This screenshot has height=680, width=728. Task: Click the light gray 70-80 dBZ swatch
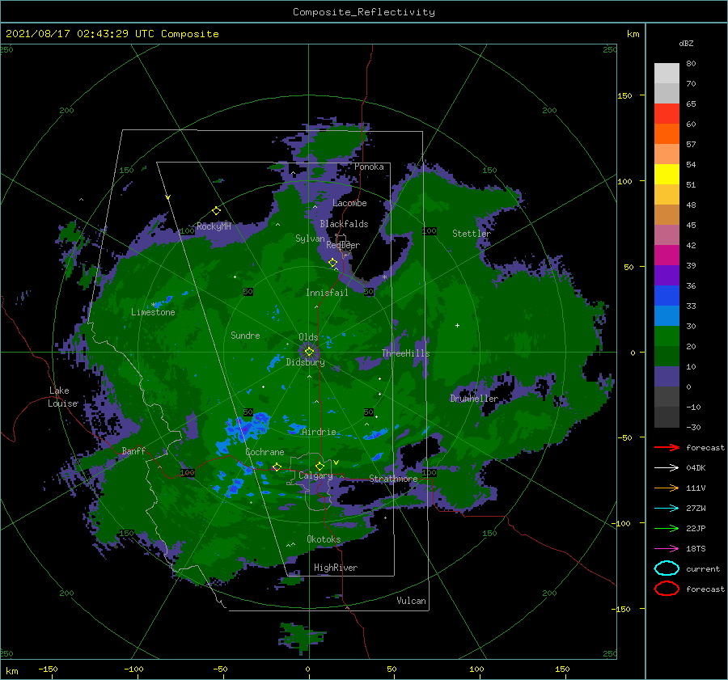point(667,73)
